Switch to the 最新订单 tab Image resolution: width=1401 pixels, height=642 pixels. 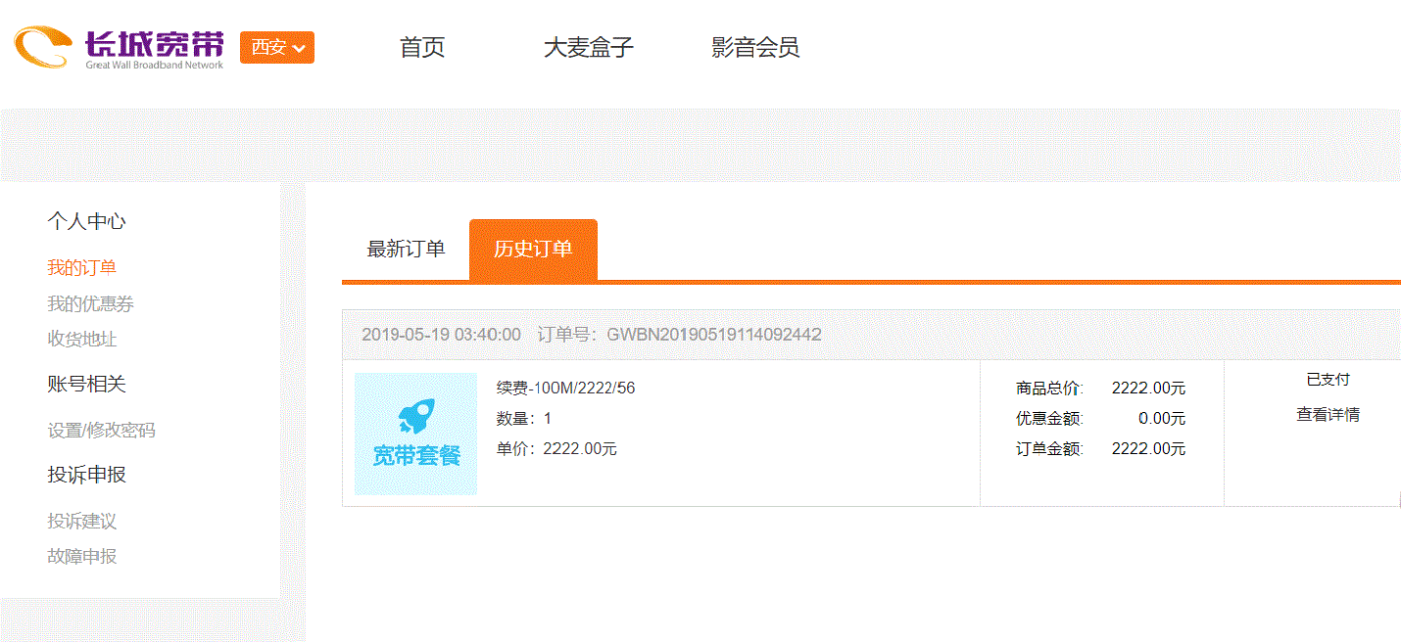[406, 250]
